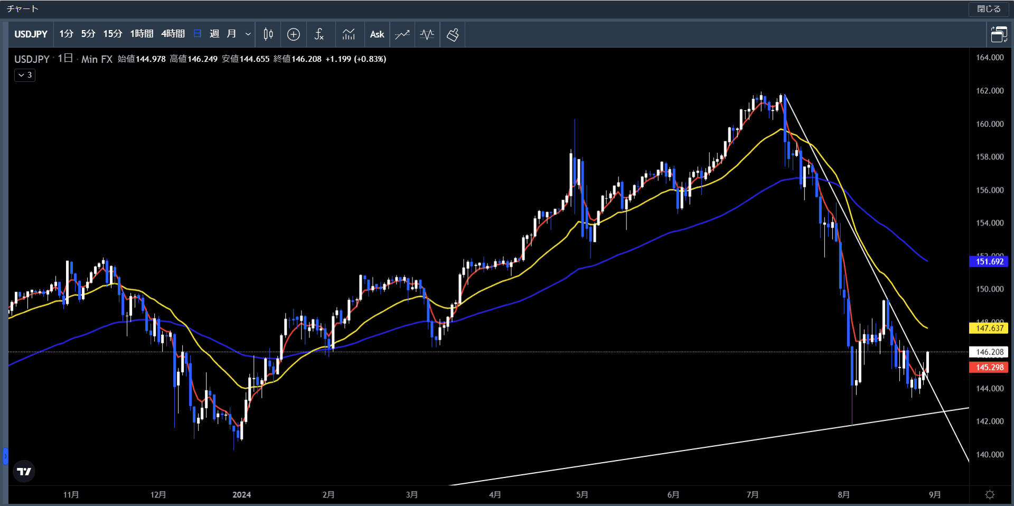Open the USDJPY symbol selector
This screenshot has width=1014, height=506.
click(31, 34)
